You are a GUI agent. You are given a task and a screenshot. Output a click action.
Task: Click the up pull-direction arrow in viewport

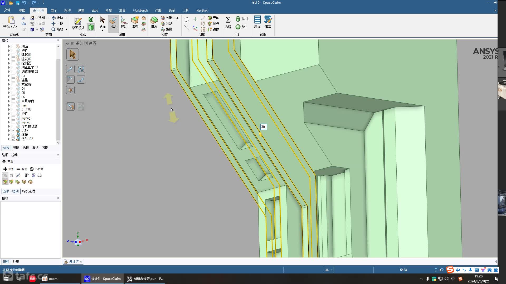click(168, 99)
